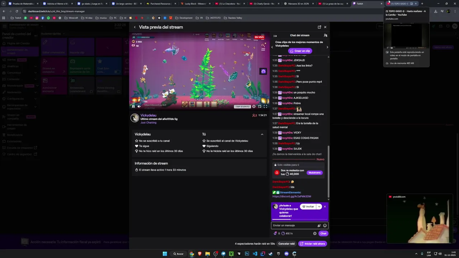Show previous chat highlight card

(272, 47)
